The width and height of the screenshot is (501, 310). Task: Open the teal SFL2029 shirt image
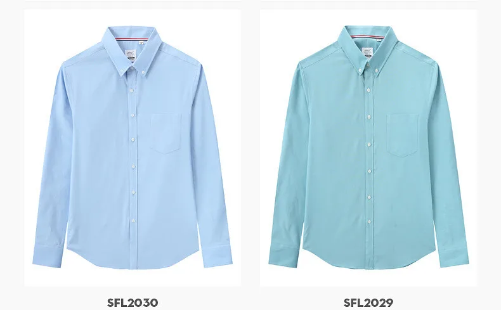pyautogui.click(x=368, y=148)
